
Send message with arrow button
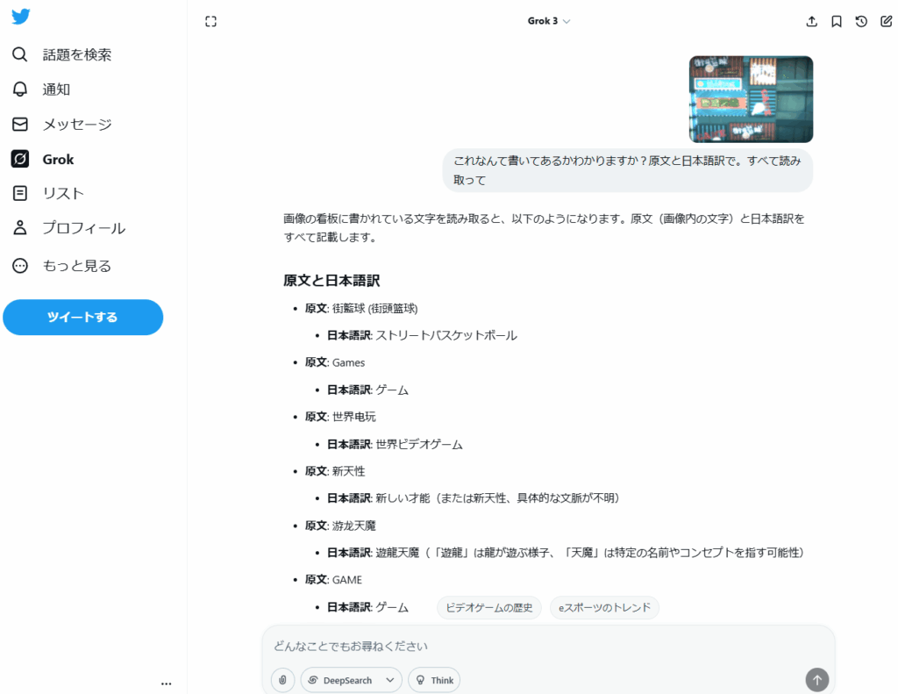pyautogui.click(x=817, y=680)
